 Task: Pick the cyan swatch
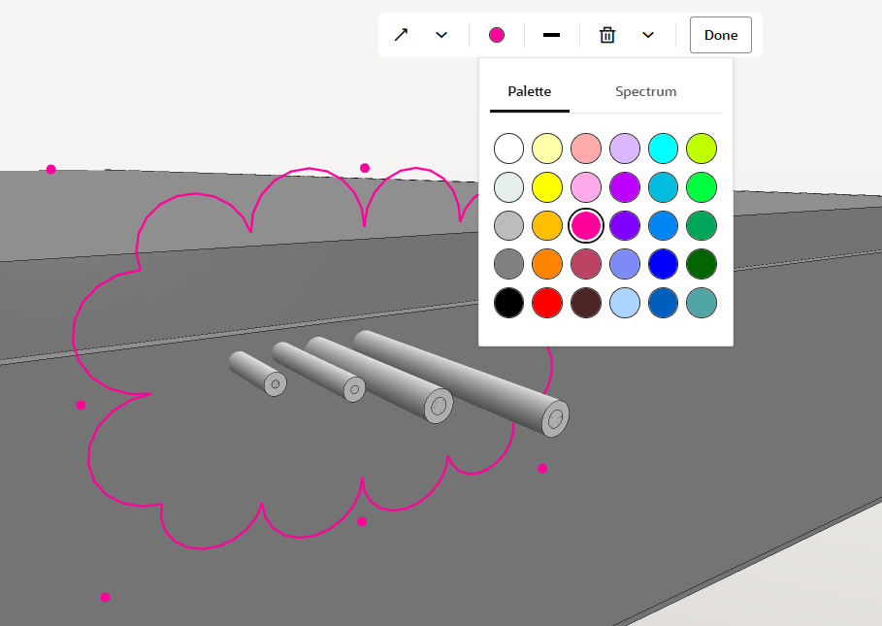pyautogui.click(x=663, y=148)
